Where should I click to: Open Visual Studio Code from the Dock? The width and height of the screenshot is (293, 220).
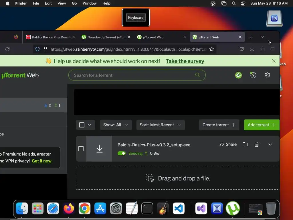click(179, 208)
